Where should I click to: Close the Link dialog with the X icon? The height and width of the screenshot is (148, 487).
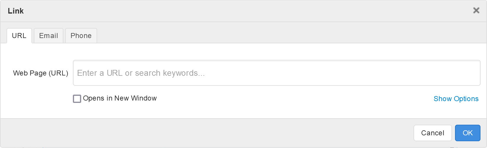tap(476, 11)
